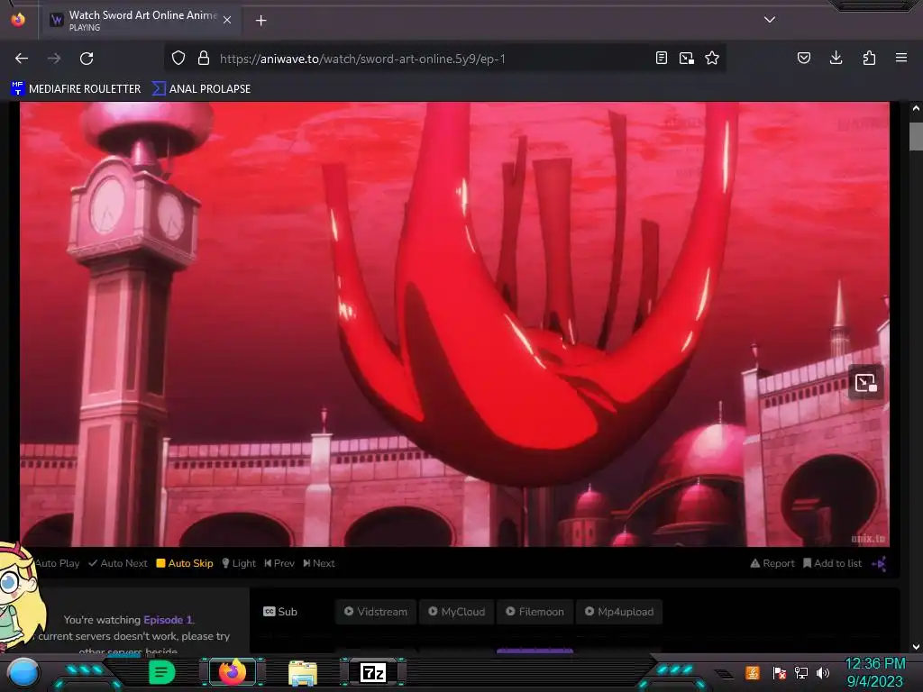Toggle the Light mode option

tap(239, 563)
